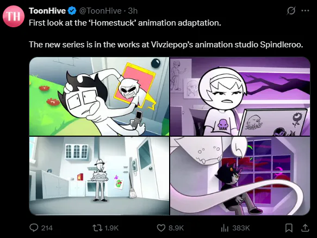Click the 214 replies count
Viewport: 317px width, 238px height.
(47, 228)
